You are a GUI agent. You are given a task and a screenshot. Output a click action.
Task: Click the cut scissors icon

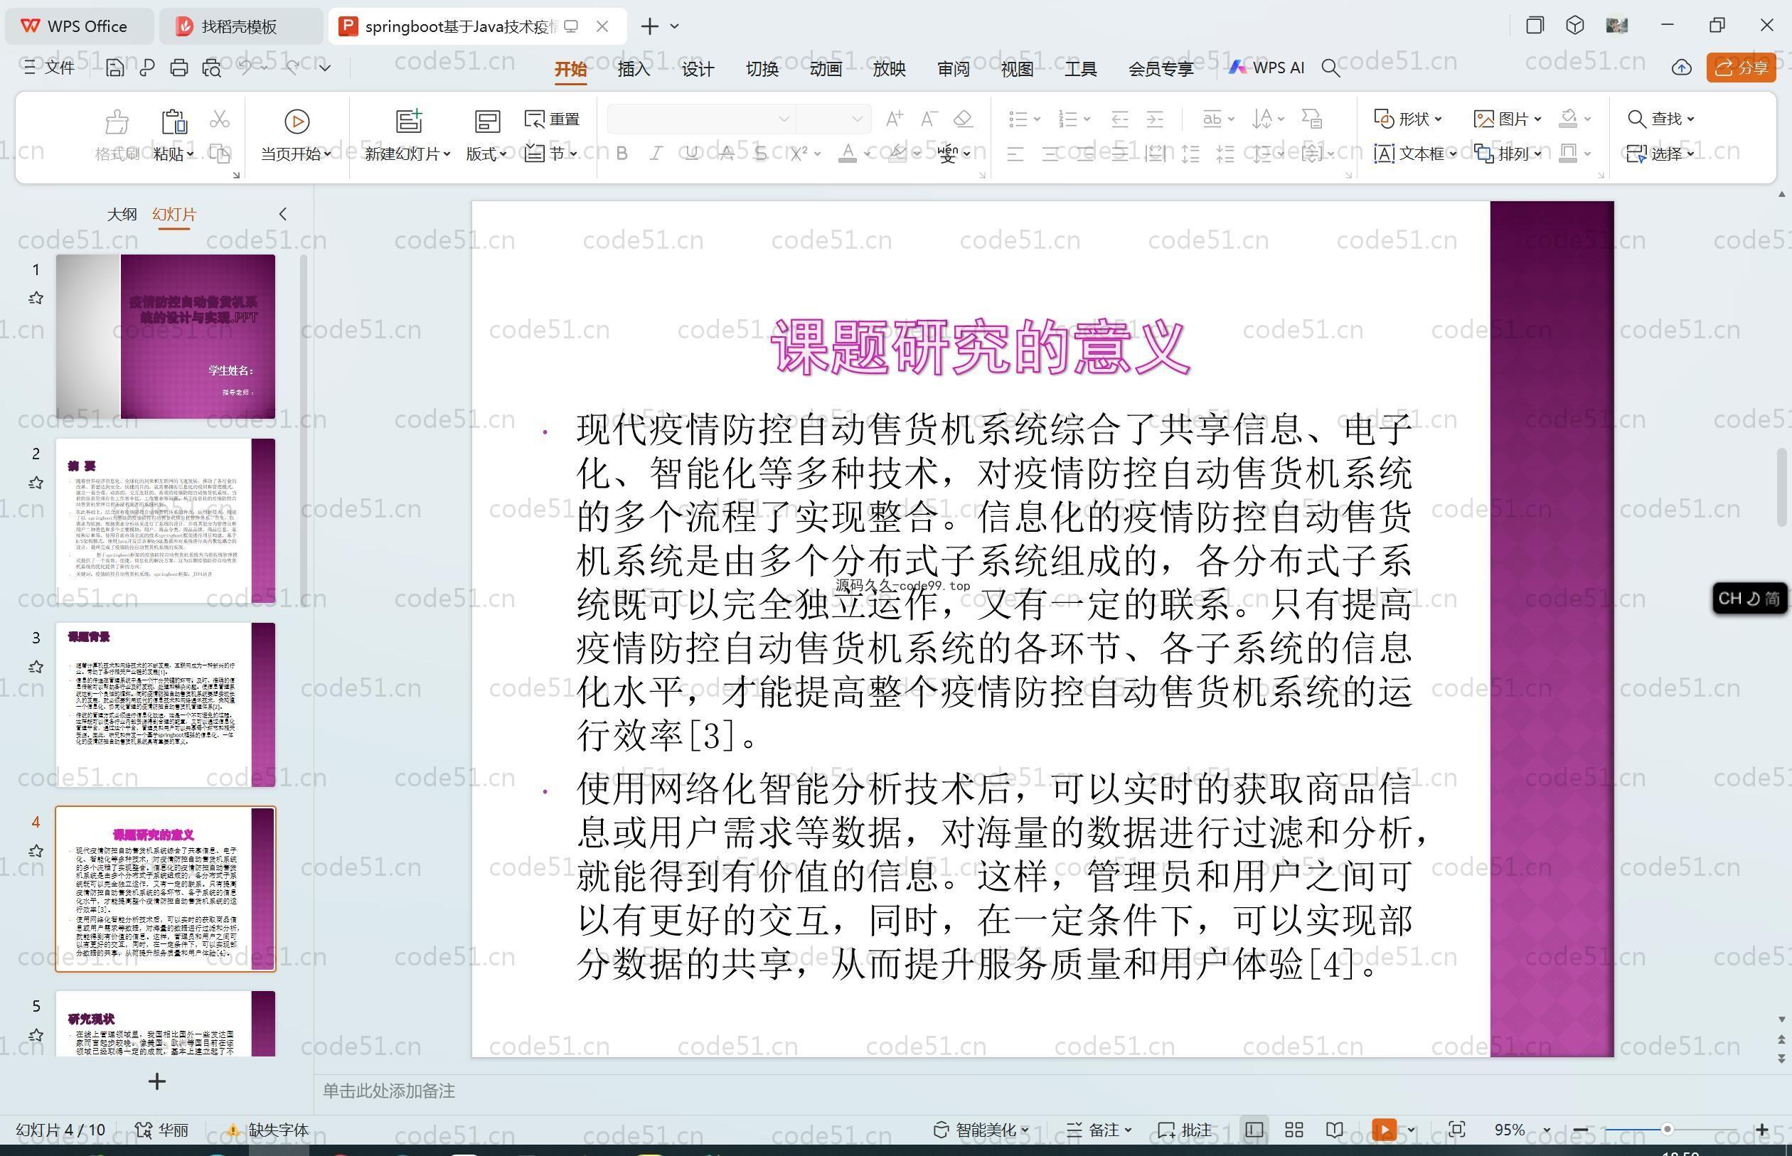[219, 119]
